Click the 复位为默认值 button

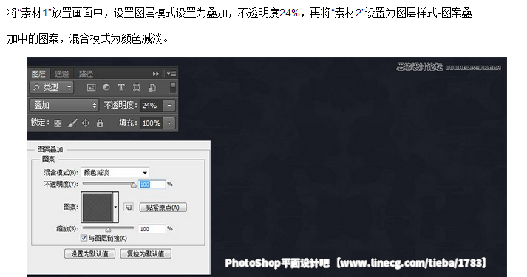pyautogui.click(x=146, y=253)
